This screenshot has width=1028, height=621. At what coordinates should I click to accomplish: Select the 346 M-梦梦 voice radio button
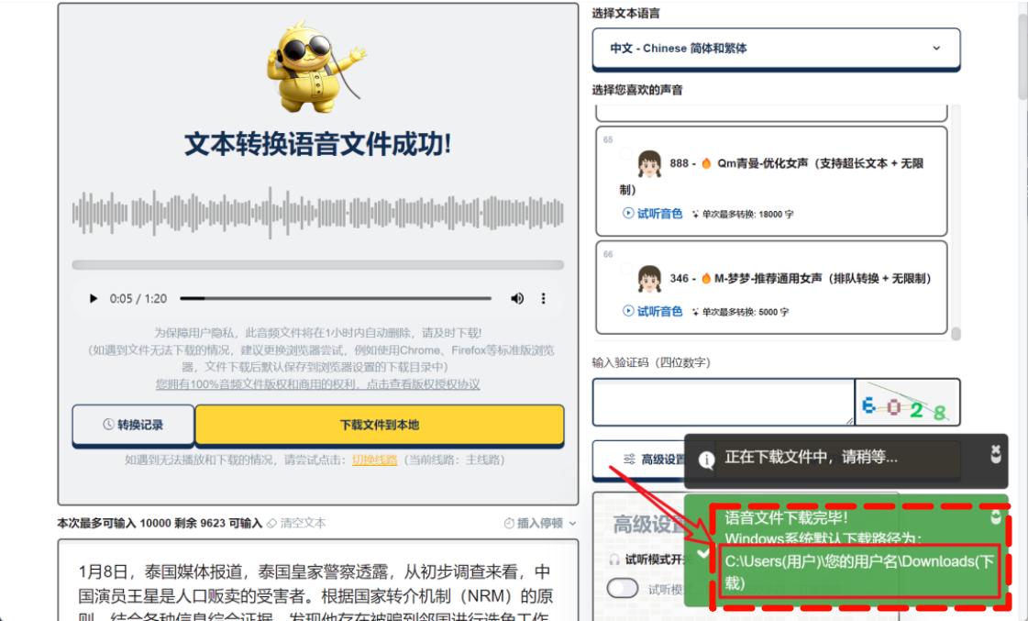coord(626,269)
